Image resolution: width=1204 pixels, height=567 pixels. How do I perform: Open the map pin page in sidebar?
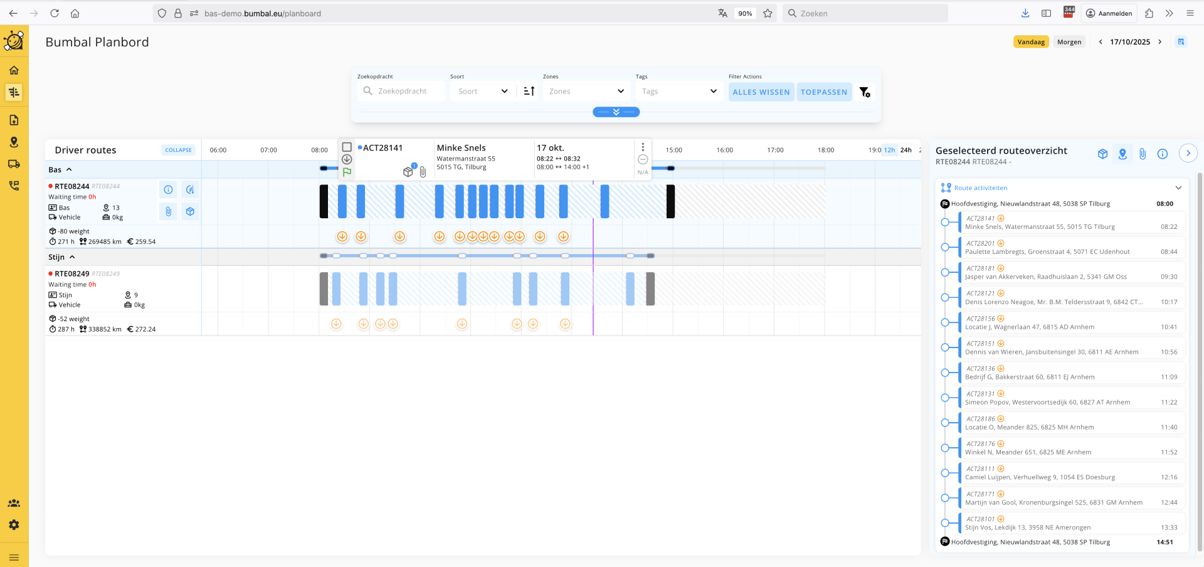coord(14,142)
